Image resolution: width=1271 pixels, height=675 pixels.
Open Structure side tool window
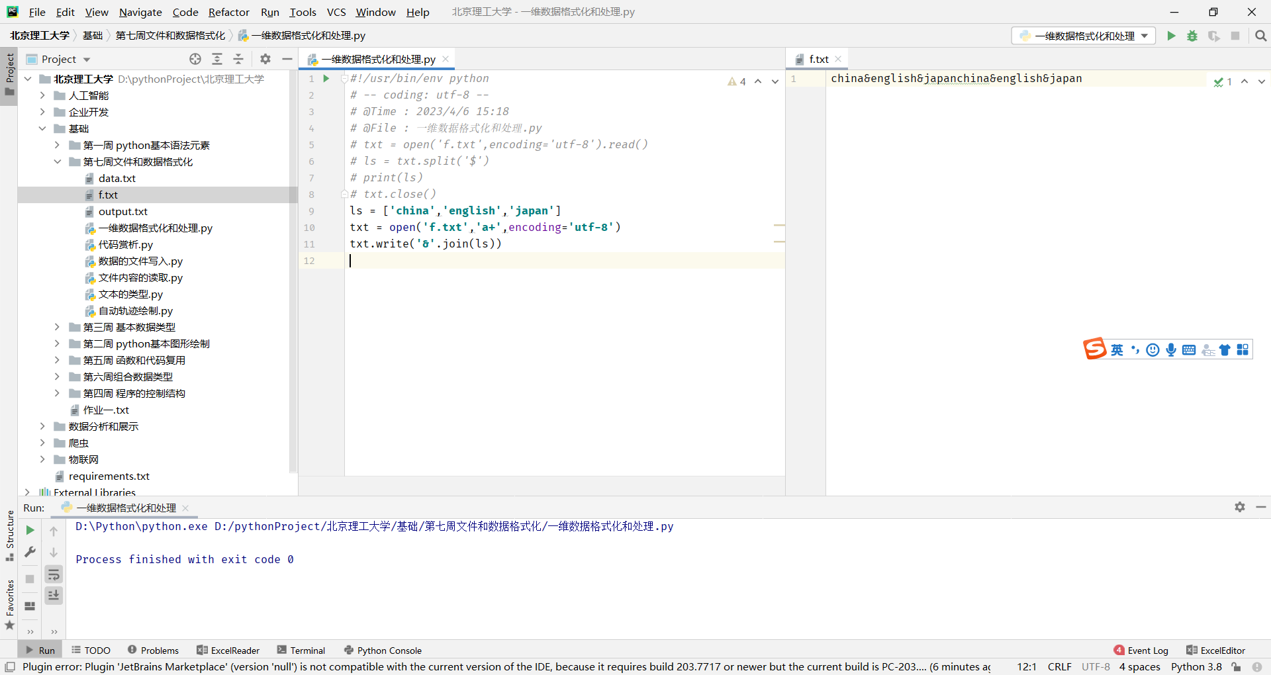pyautogui.click(x=9, y=536)
